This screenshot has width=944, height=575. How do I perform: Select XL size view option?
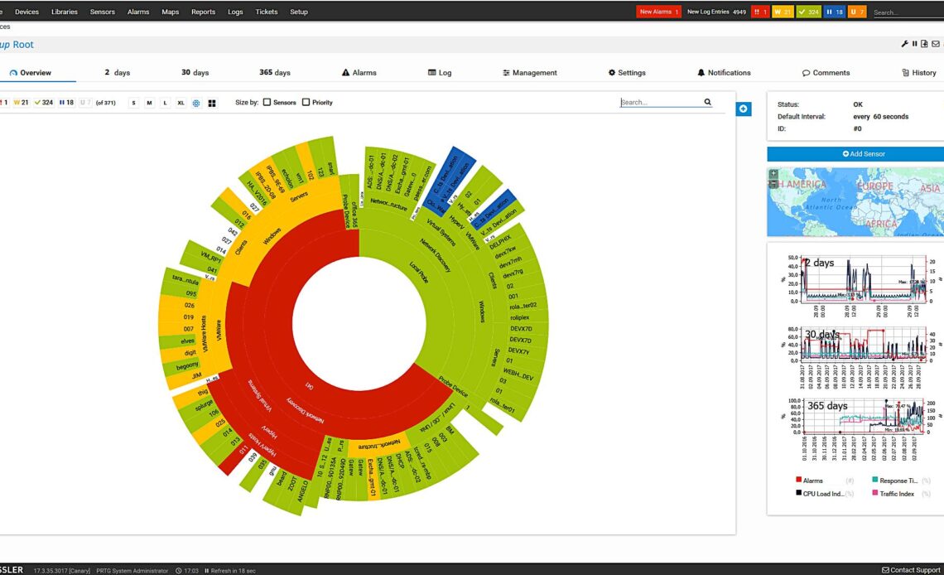click(181, 103)
